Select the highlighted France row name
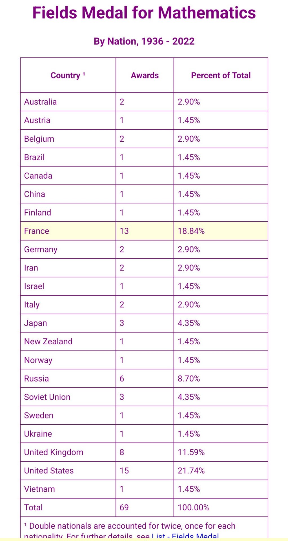This screenshot has height=541, width=288. 37,231
